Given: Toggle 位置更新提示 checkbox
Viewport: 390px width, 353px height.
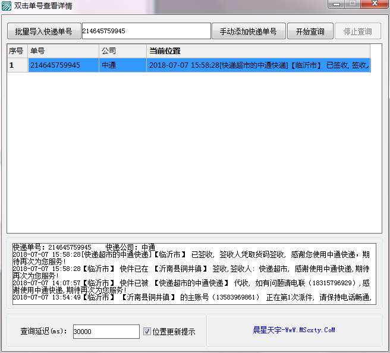Looking at the screenshot, I should (x=147, y=332).
